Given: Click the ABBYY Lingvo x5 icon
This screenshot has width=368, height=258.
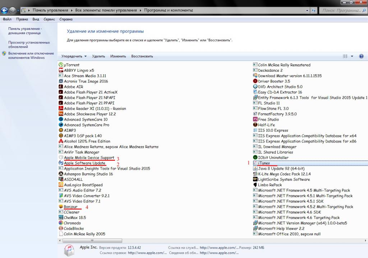Looking at the screenshot, I should [61, 70].
